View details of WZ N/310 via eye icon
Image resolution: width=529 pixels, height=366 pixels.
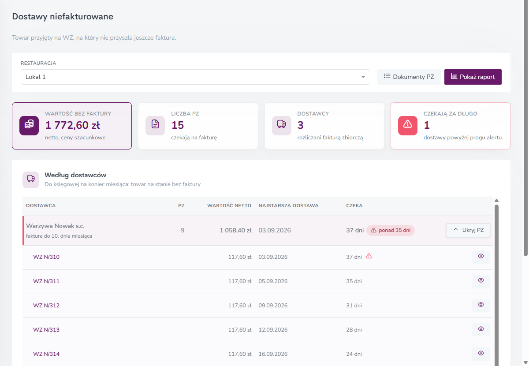pos(481,257)
